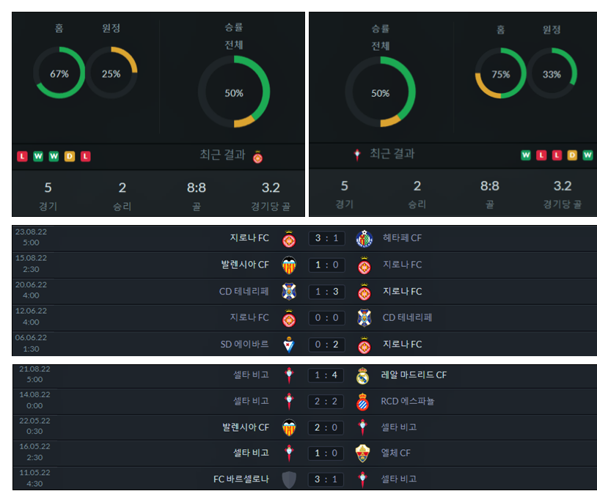Click the 헤타페 CF team name
The height and width of the screenshot is (491, 597).
402,238
